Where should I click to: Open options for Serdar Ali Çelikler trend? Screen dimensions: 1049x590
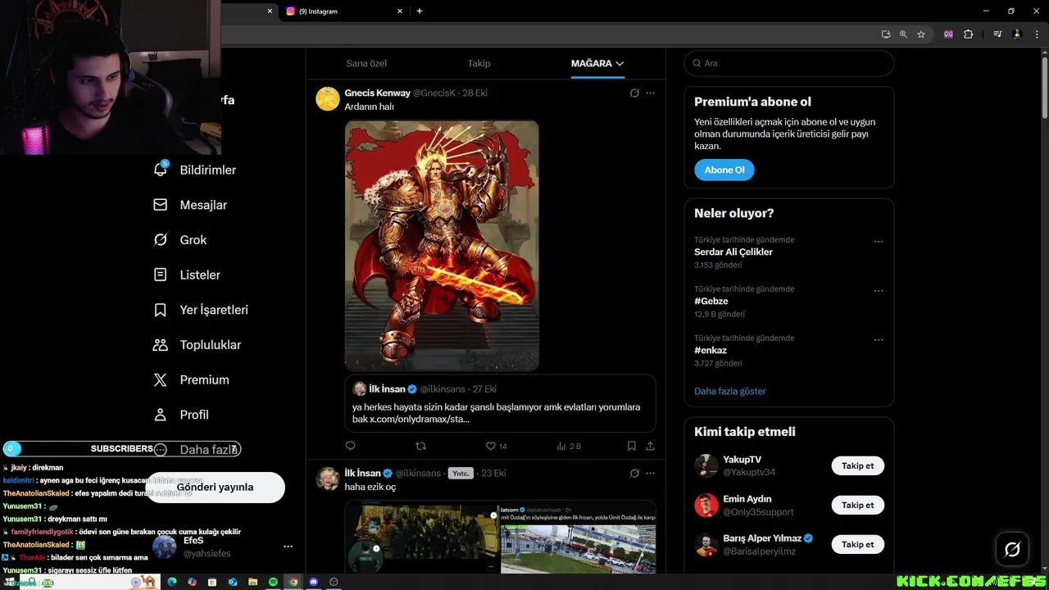click(x=879, y=242)
